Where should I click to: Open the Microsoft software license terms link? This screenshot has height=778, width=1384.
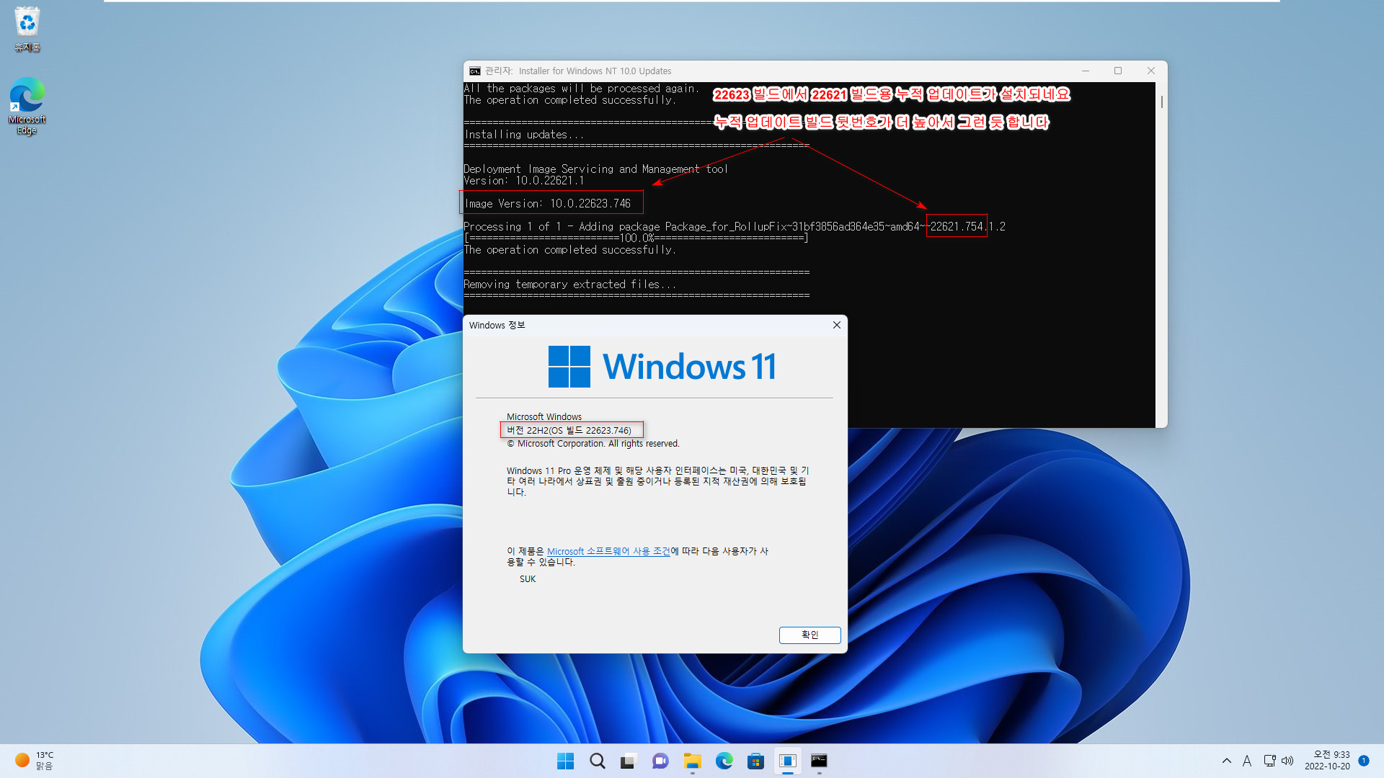click(x=608, y=551)
